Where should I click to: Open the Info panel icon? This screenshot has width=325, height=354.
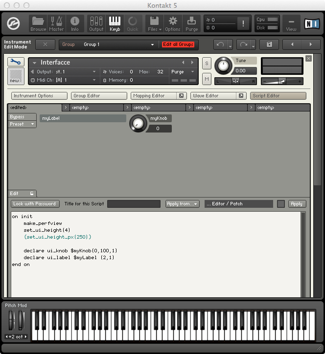click(75, 23)
